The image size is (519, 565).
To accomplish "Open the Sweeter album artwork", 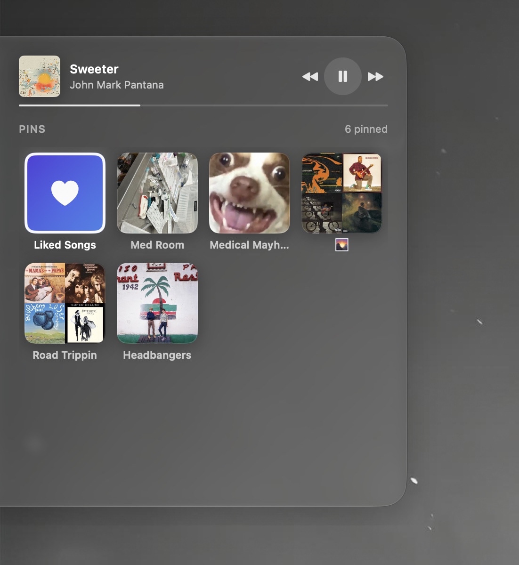I will click(40, 76).
